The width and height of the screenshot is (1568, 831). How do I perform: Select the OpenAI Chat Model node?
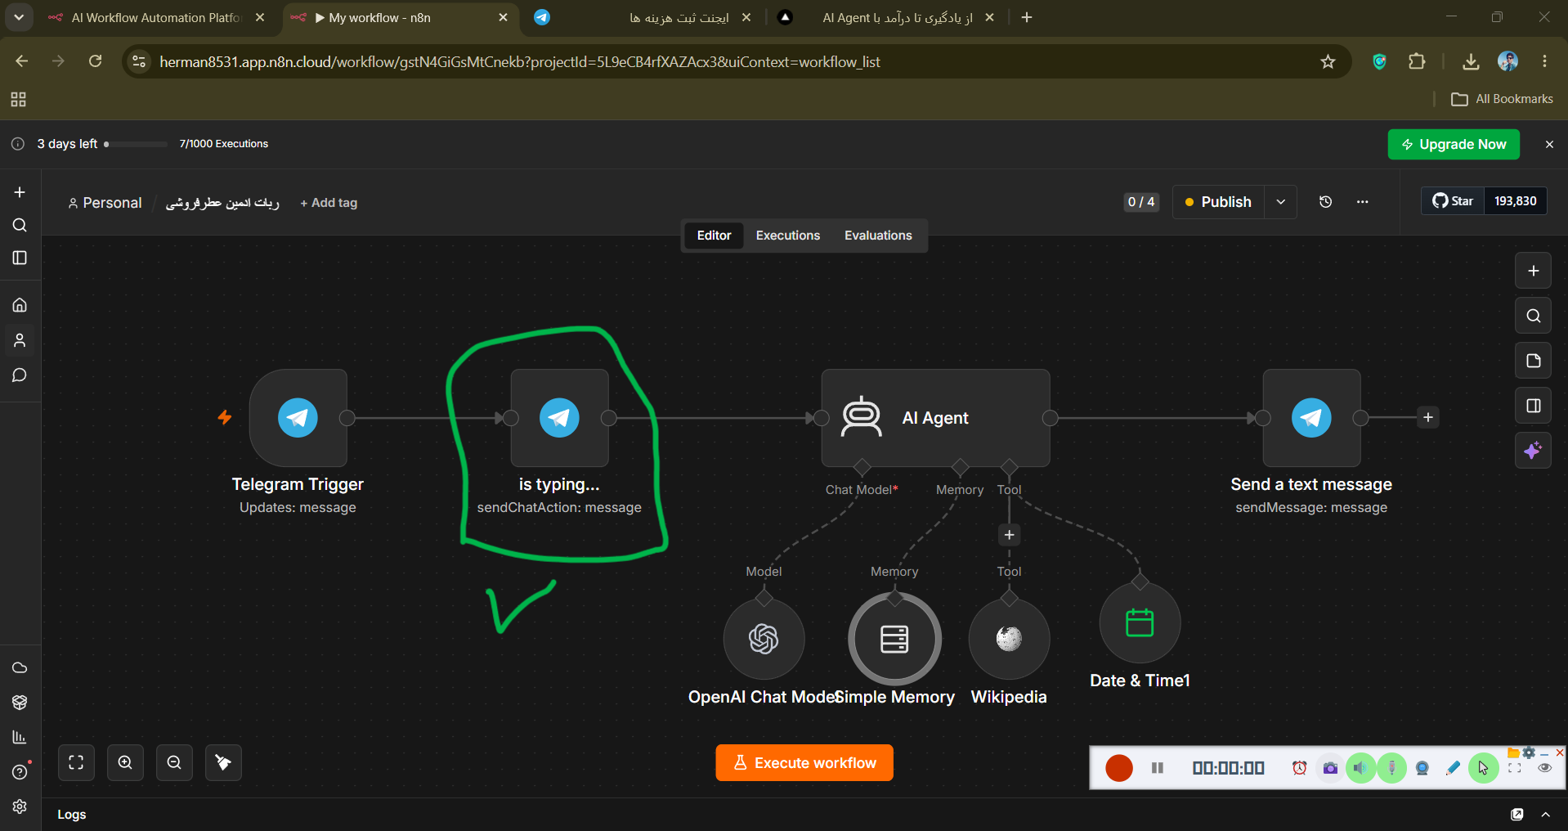(764, 639)
